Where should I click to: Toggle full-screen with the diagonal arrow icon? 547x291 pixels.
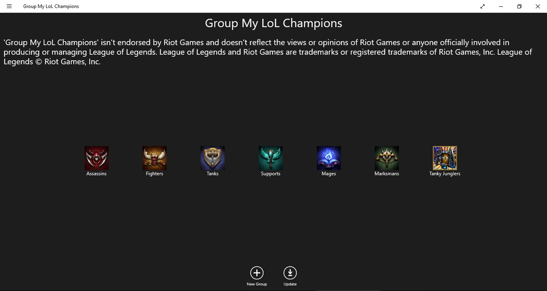(482, 6)
